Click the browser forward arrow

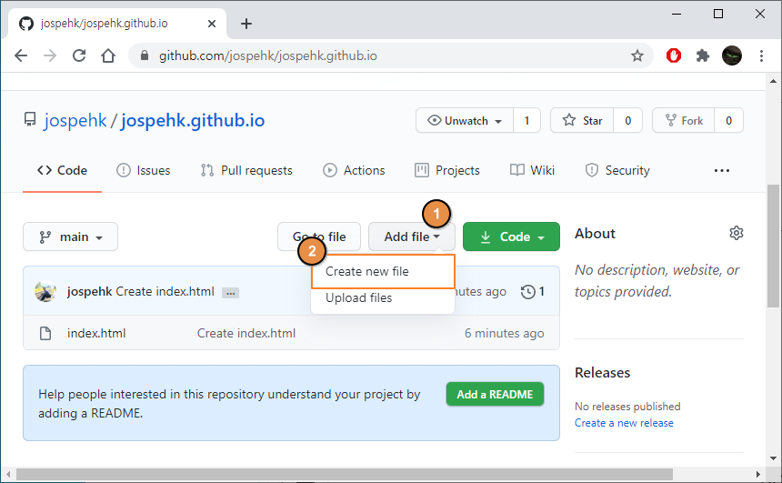50,55
